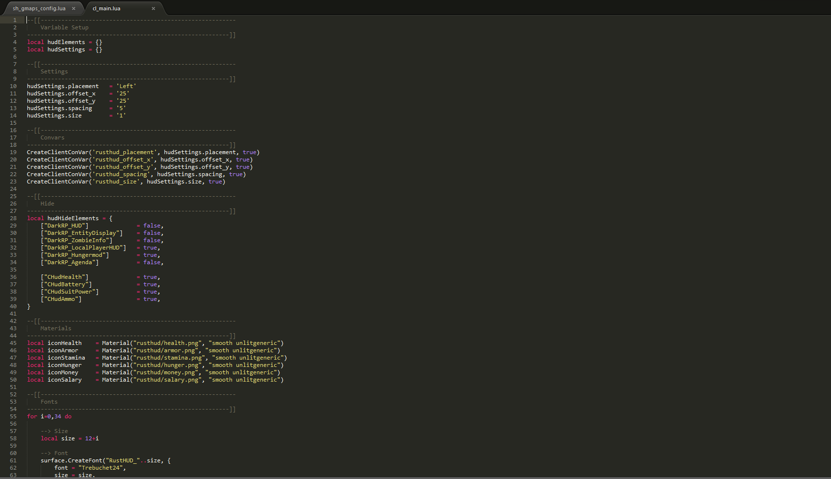Click the 'rusthud_offset_y' string

click(x=123, y=167)
